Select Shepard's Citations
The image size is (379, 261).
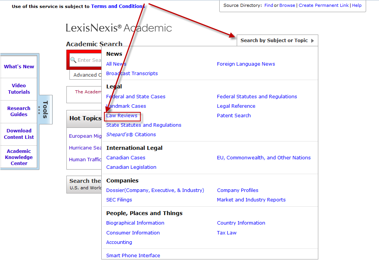coord(131,134)
